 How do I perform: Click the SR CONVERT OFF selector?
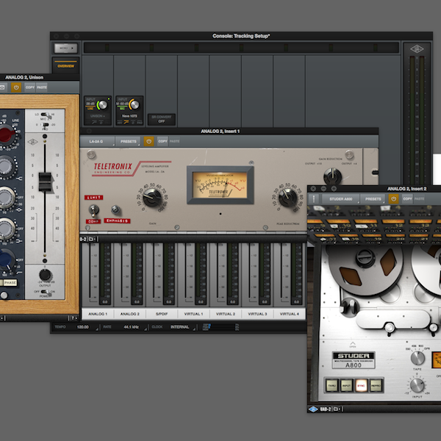(x=162, y=119)
